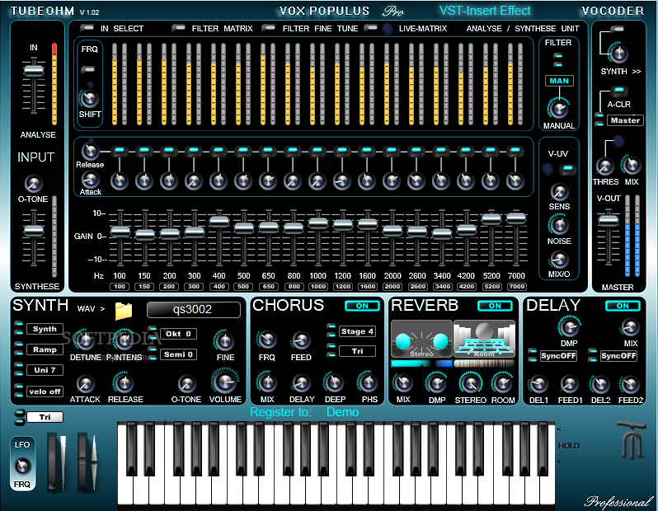Click the qs3002 preset name field

[x=194, y=310]
